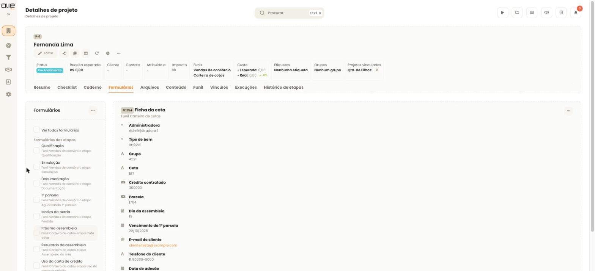Click the contact card icon in the top bar
The width and height of the screenshot is (595, 271).
pyautogui.click(x=561, y=13)
